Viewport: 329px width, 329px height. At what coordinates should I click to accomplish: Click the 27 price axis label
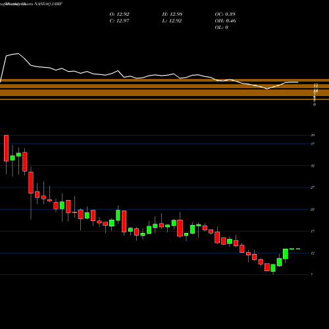tap(313, 188)
